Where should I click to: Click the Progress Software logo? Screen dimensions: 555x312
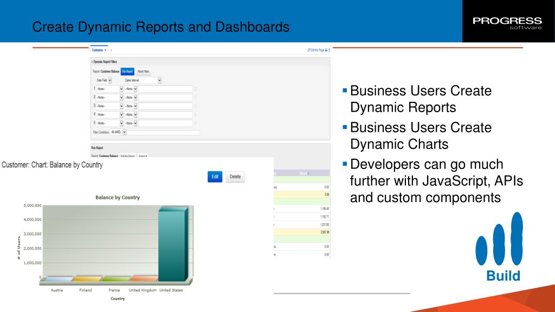(507, 23)
